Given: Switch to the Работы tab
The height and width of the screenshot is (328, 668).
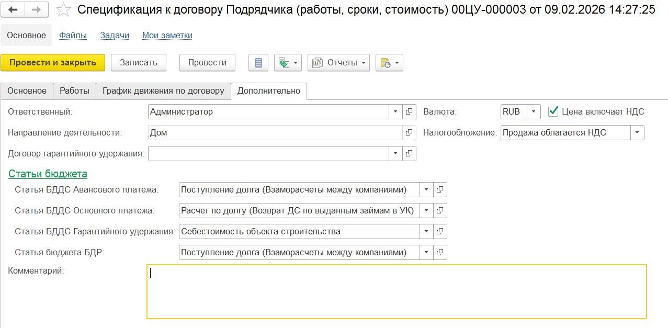Looking at the screenshot, I should (75, 91).
